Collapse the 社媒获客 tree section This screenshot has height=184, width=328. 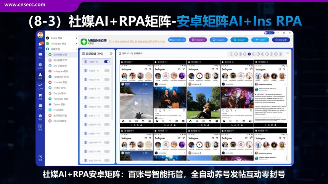point(76,49)
